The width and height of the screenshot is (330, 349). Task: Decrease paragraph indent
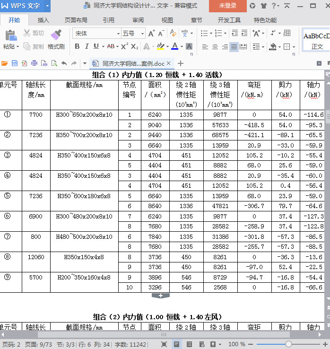tap(235, 33)
